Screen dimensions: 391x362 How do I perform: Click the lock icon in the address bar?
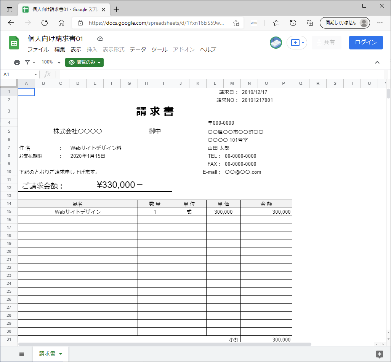80,23
